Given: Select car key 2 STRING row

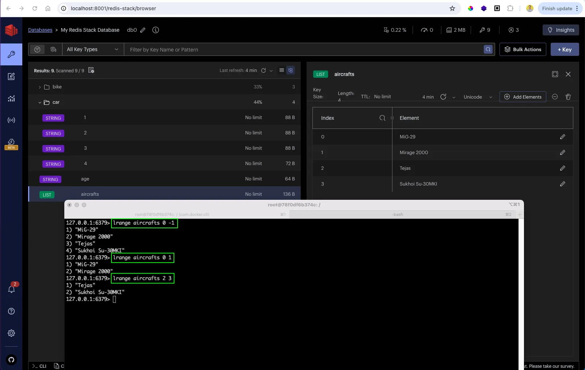Looking at the screenshot, I should click(164, 133).
